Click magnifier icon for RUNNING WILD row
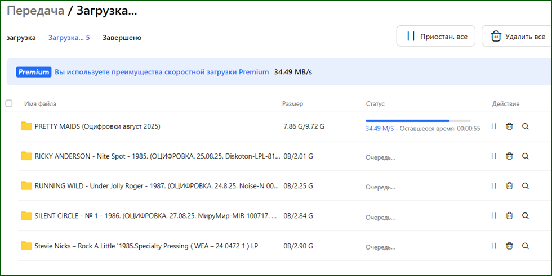The image size is (552, 276). coord(525,185)
